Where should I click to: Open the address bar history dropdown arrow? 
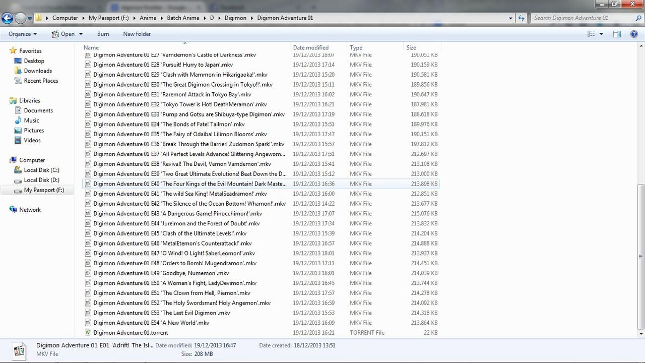coord(510,18)
